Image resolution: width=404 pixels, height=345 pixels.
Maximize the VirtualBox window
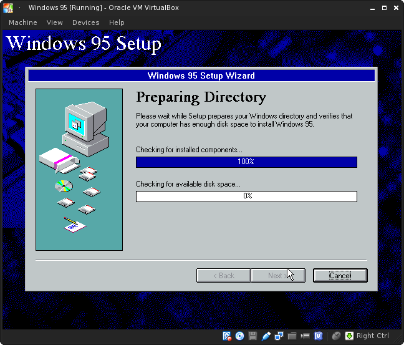pyautogui.click(x=384, y=8)
